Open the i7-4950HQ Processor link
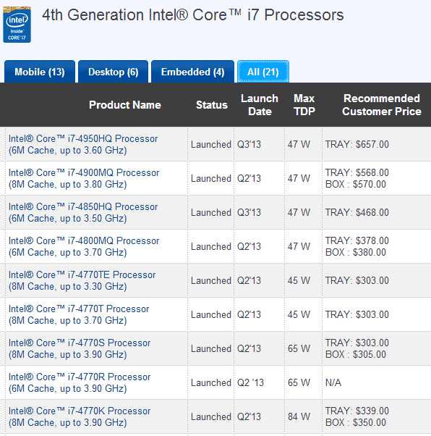431x436 pixels. click(83, 144)
